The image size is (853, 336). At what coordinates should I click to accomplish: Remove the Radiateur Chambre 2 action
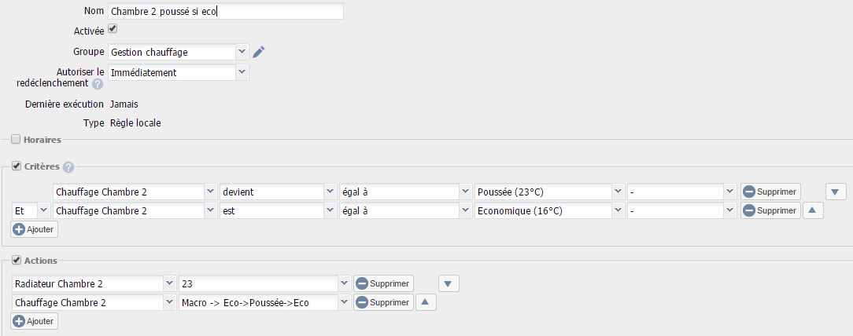383,283
